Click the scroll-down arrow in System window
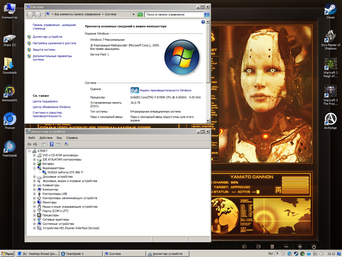 click(x=208, y=121)
